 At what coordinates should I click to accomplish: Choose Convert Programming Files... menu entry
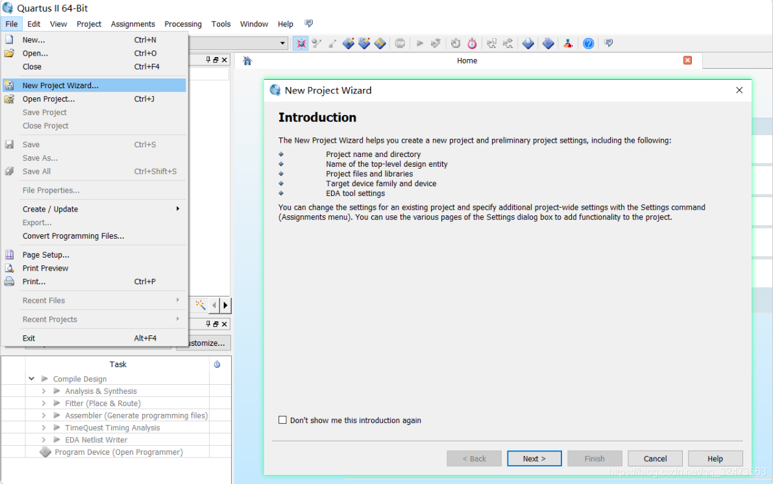pos(95,236)
